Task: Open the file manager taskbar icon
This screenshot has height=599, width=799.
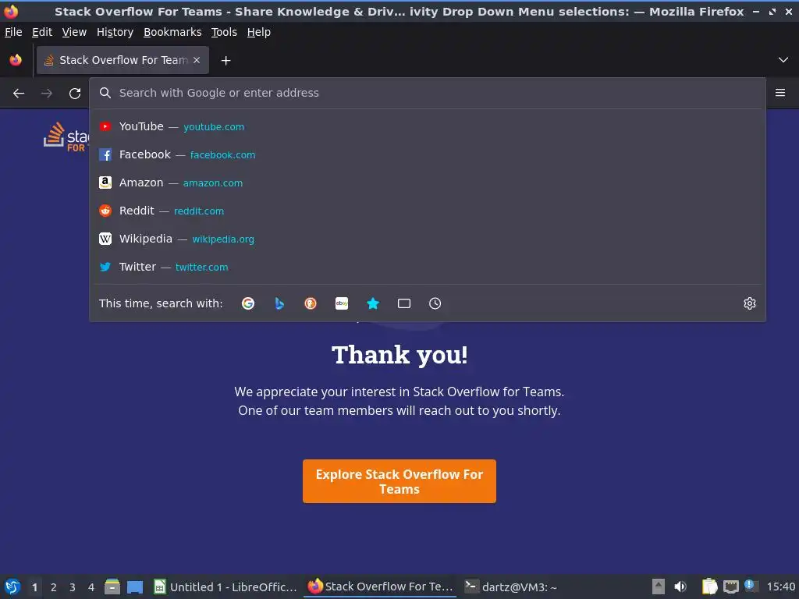Action: (x=112, y=587)
